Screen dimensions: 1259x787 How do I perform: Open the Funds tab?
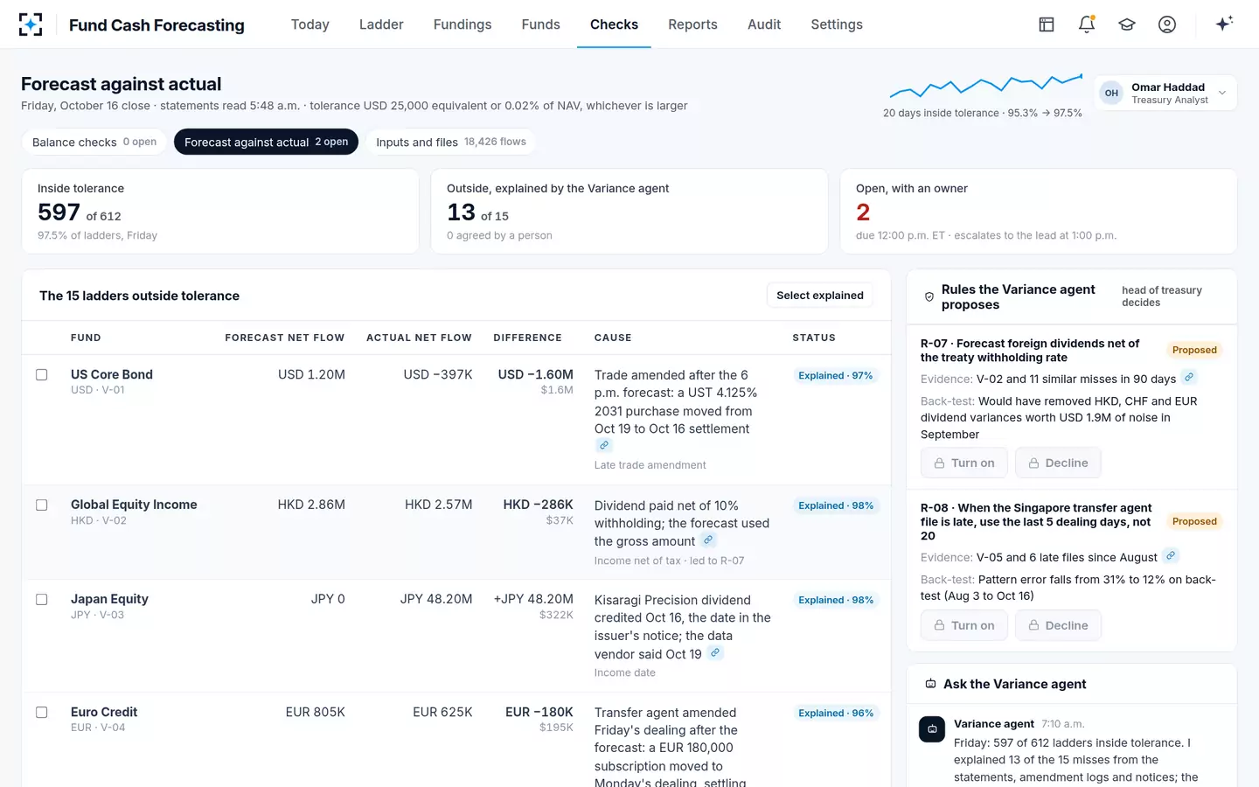pyautogui.click(x=540, y=24)
